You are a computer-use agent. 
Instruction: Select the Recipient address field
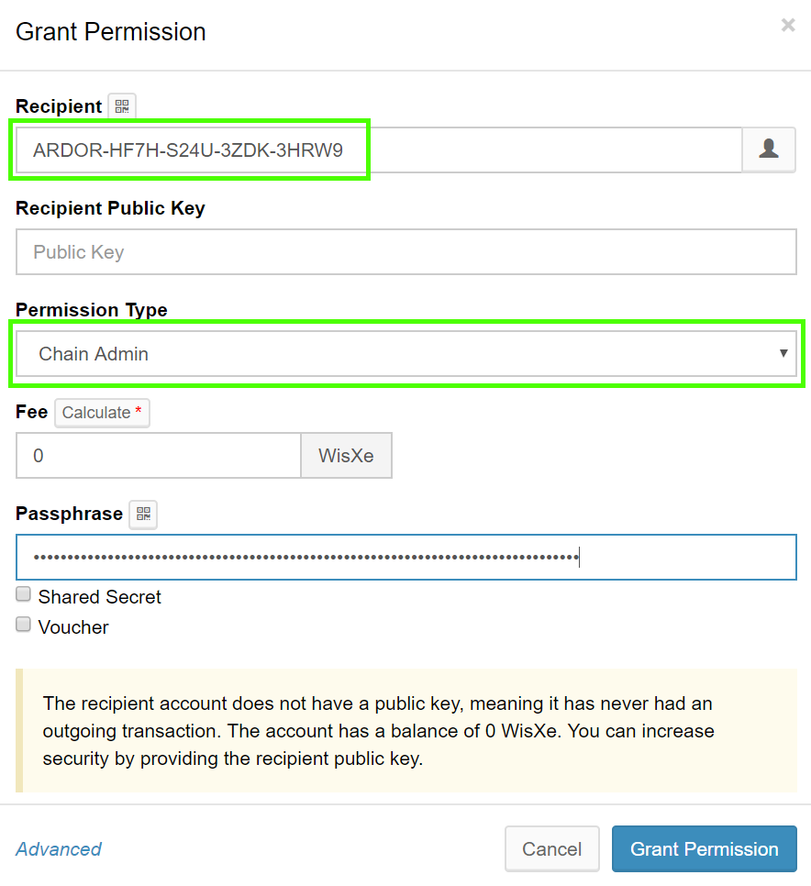376,150
